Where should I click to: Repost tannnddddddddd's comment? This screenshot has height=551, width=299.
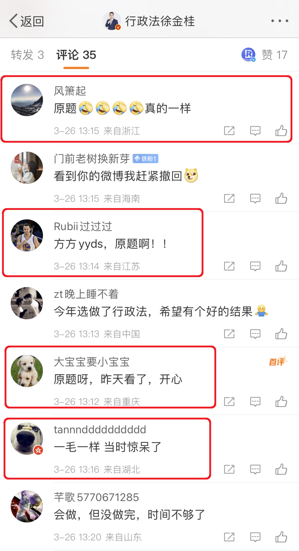pos(229,469)
